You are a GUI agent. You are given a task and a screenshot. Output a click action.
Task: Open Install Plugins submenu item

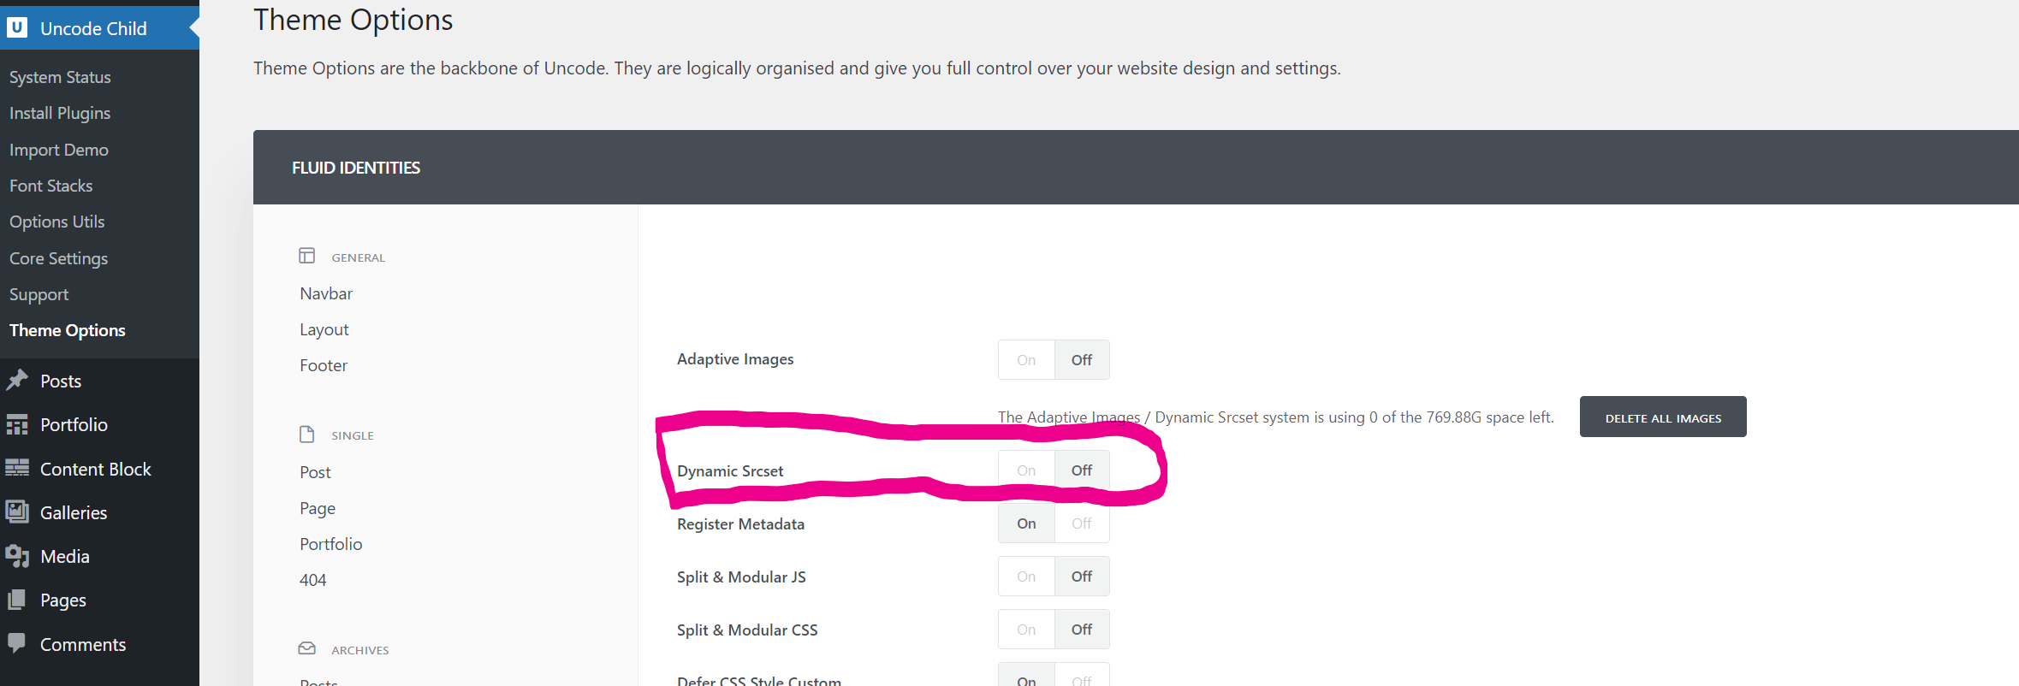coord(60,113)
